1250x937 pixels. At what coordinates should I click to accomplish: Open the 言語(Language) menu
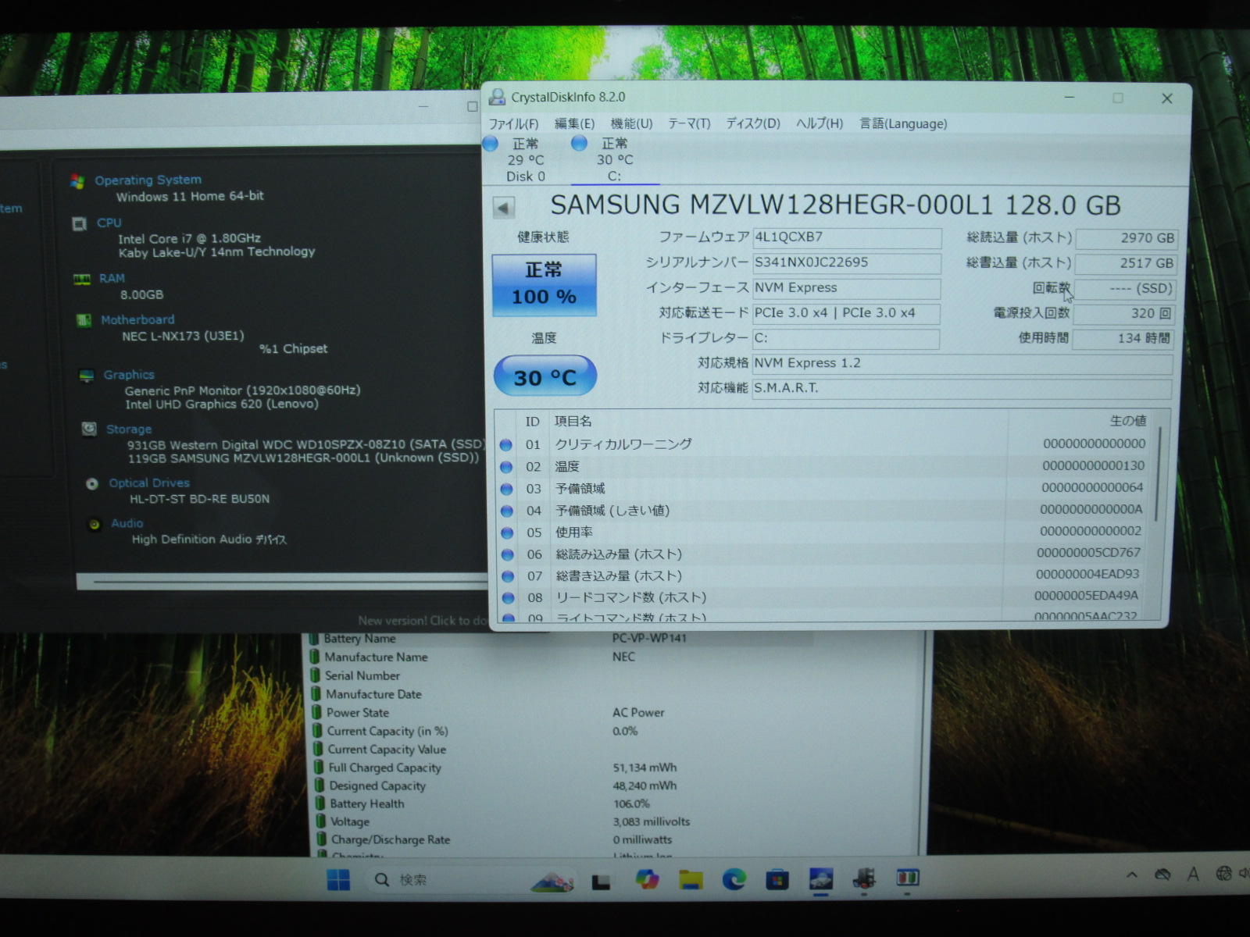903,124
